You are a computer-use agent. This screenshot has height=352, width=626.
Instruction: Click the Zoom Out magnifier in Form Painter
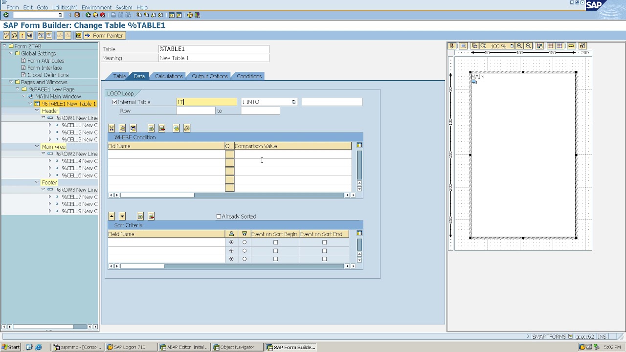pos(528,46)
